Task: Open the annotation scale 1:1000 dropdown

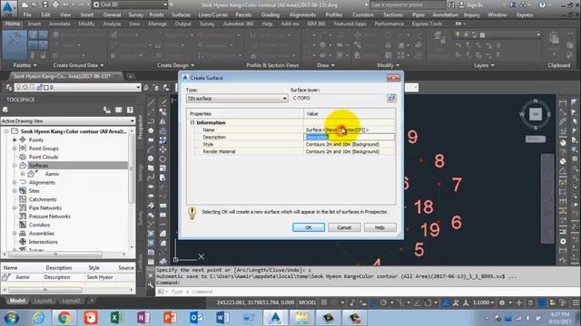Action: (x=483, y=302)
